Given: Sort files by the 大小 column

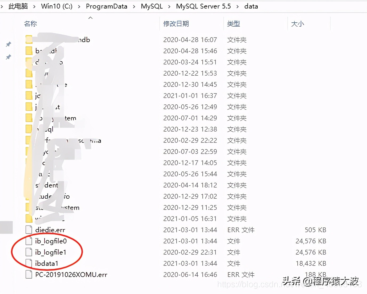Looking at the screenshot, I should [x=298, y=24].
